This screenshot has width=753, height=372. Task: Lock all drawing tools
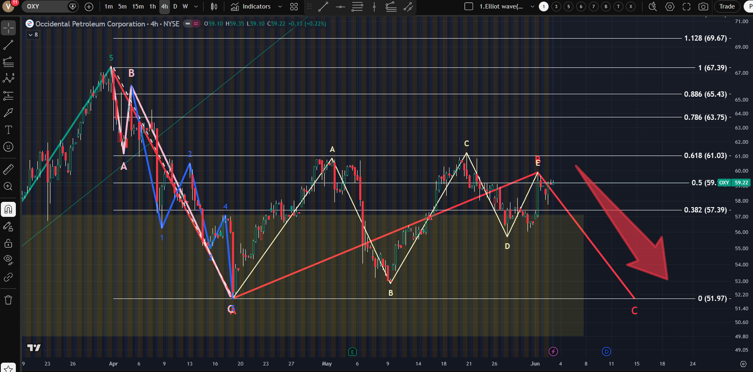click(x=8, y=243)
